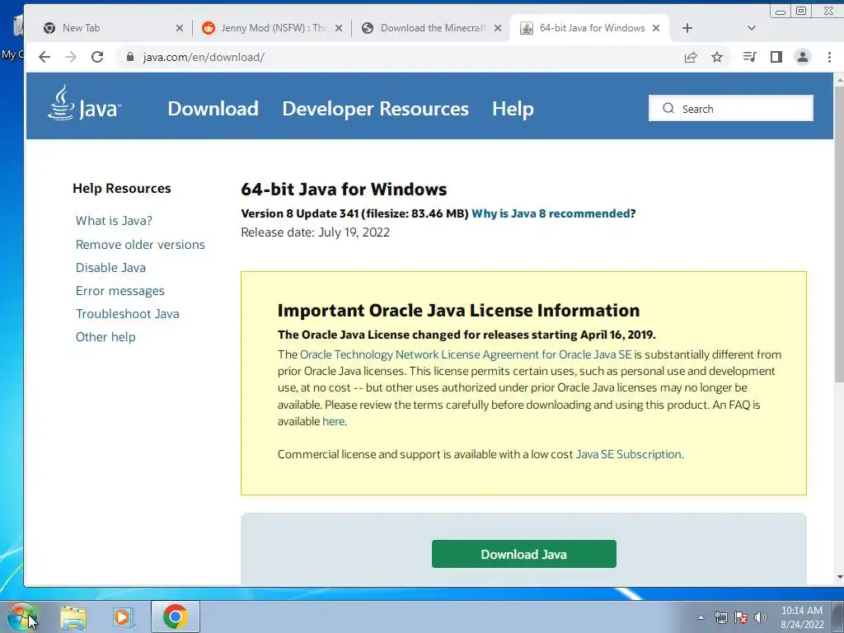Click the volume speaker tray icon
The image size is (844, 633).
[761, 617]
